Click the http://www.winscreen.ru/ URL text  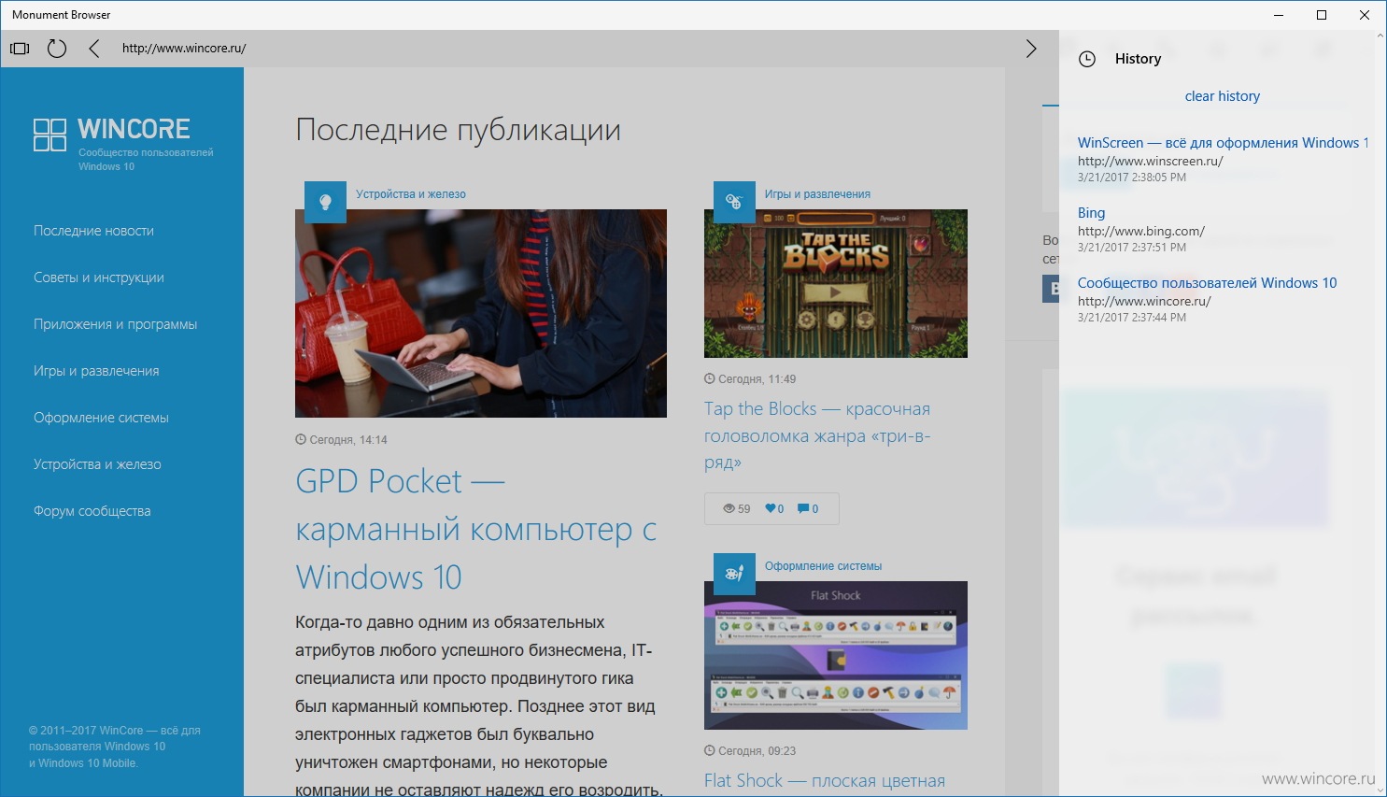pyautogui.click(x=1150, y=161)
